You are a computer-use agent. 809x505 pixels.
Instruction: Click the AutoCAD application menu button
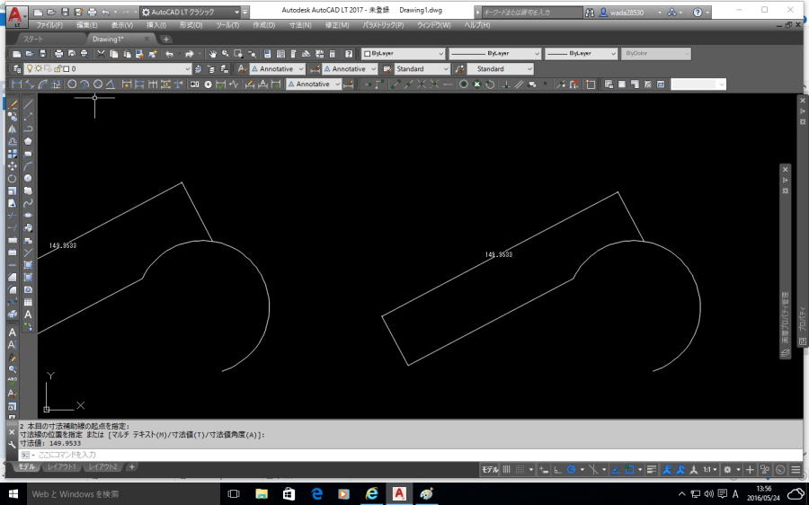16,16
